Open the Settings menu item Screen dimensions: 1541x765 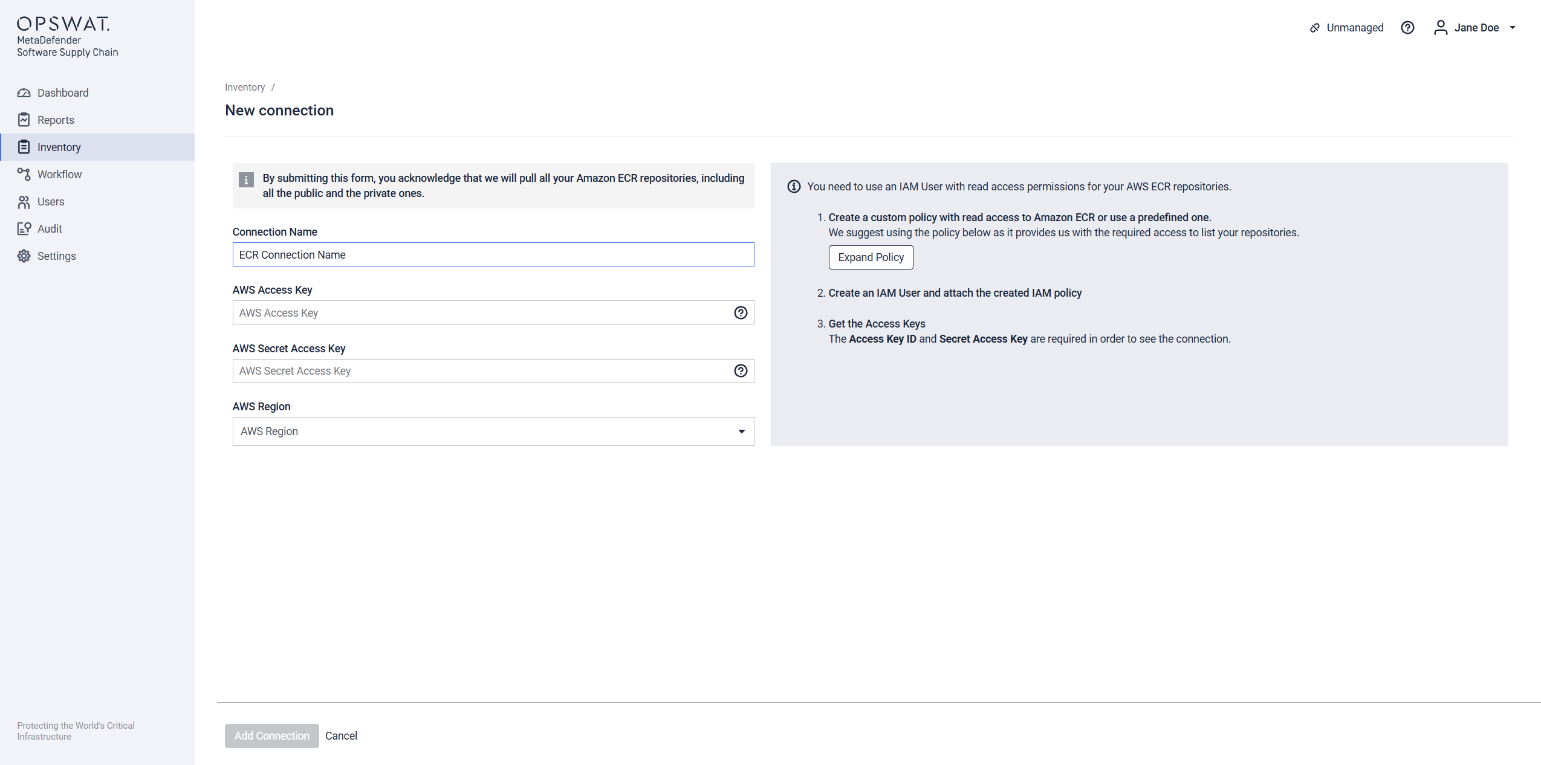pyautogui.click(x=97, y=256)
